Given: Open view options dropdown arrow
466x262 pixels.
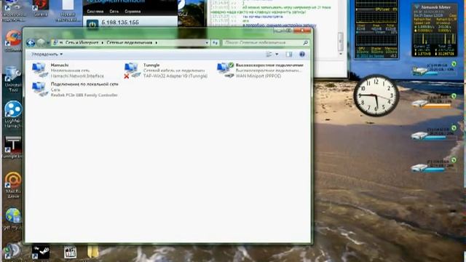Looking at the screenshot, I should 277,55.
